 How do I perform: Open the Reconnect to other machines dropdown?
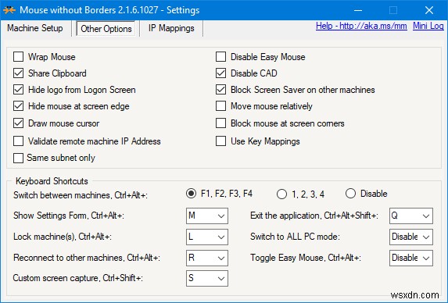point(207,258)
